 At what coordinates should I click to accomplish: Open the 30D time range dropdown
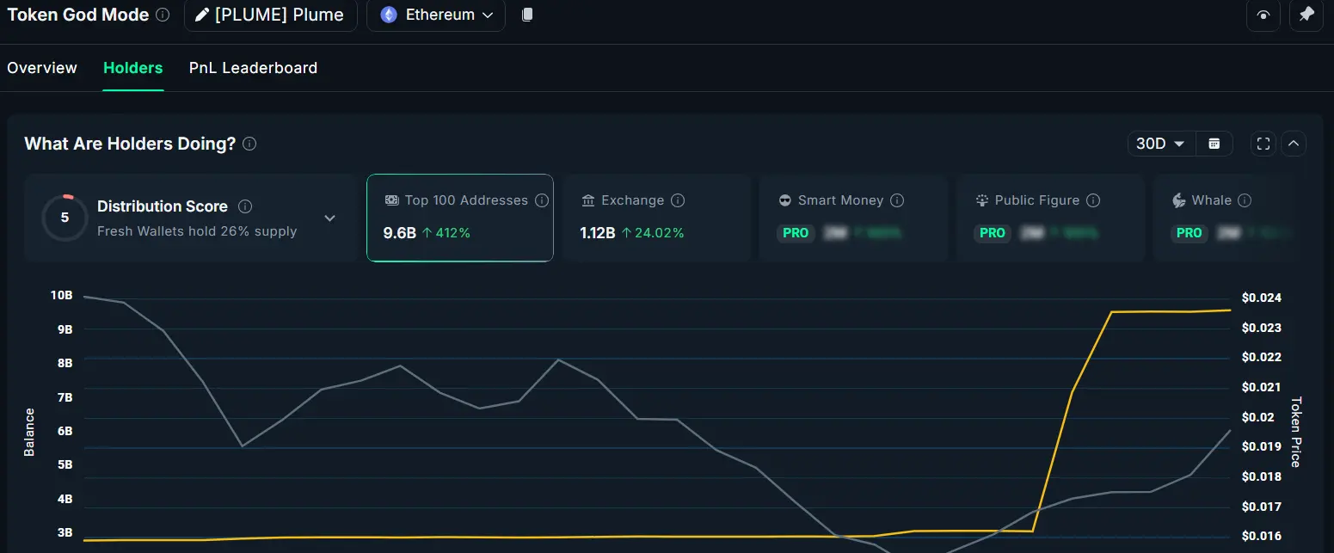(x=1160, y=144)
